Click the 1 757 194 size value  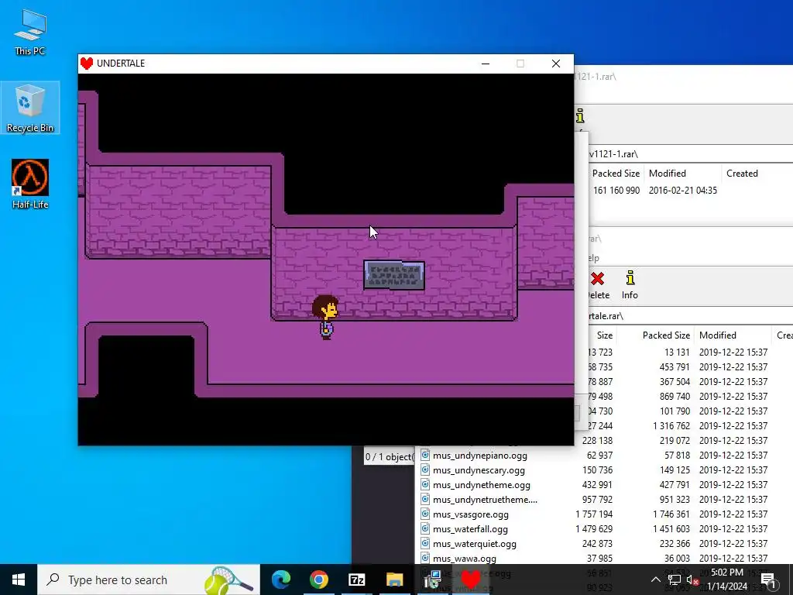pyautogui.click(x=594, y=514)
